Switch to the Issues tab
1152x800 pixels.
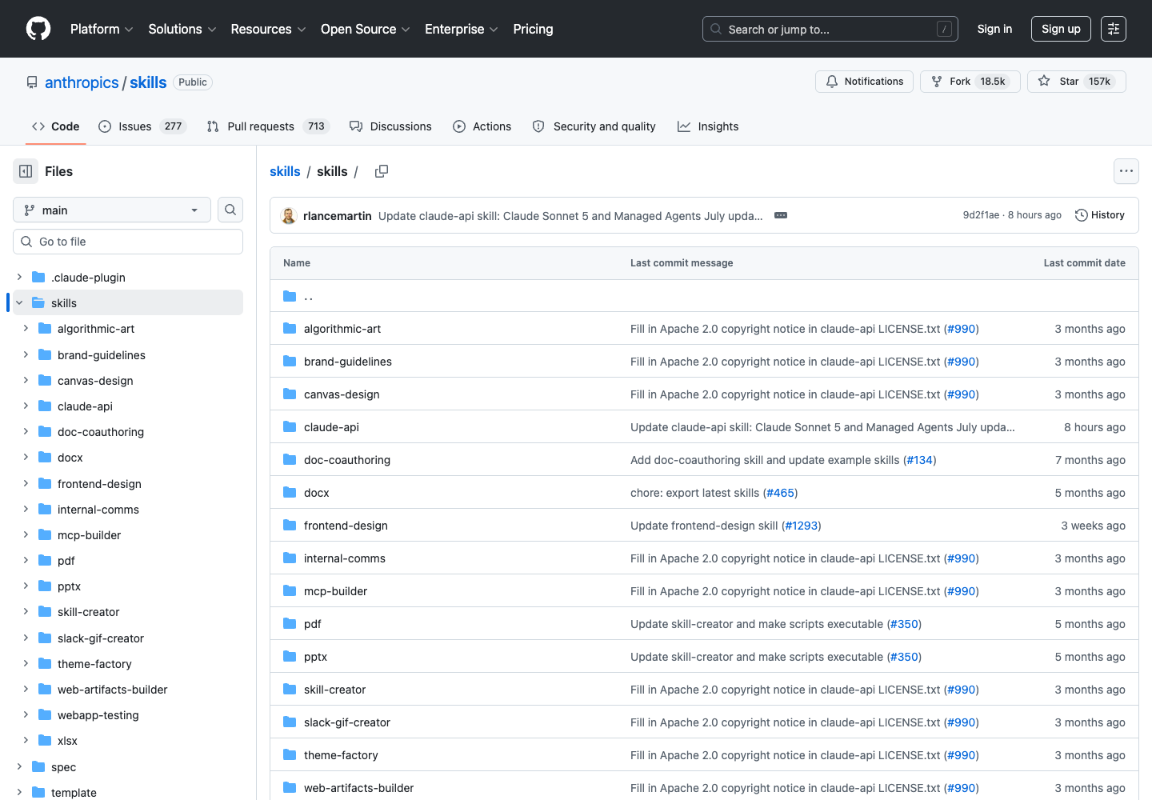(142, 126)
